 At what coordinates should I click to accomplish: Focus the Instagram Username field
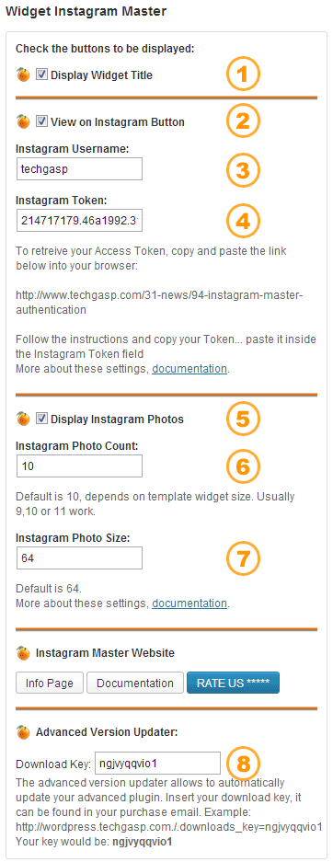79,168
